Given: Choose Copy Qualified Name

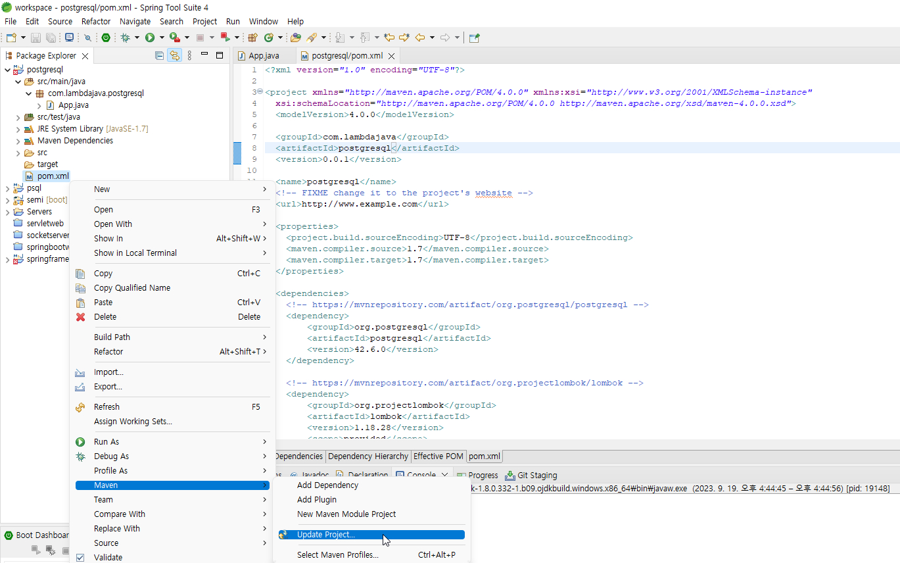Looking at the screenshot, I should pyautogui.click(x=172, y=288).
